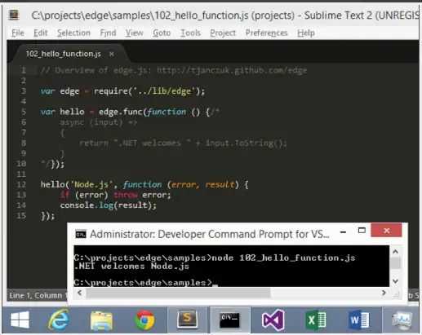The height and width of the screenshot is (335, 422).
Task: Click the 'async (input) =>' line
Action: [x=99, y=122]
